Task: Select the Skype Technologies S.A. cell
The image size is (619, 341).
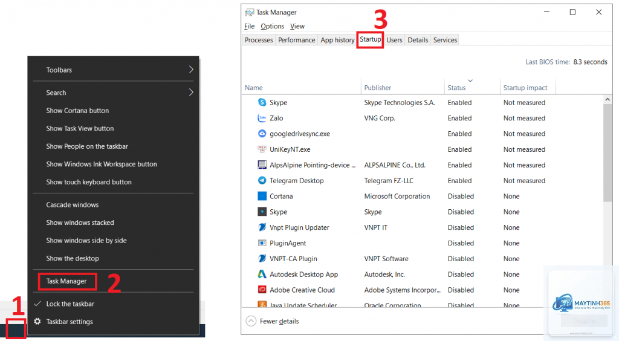Action: click(400, 102)
